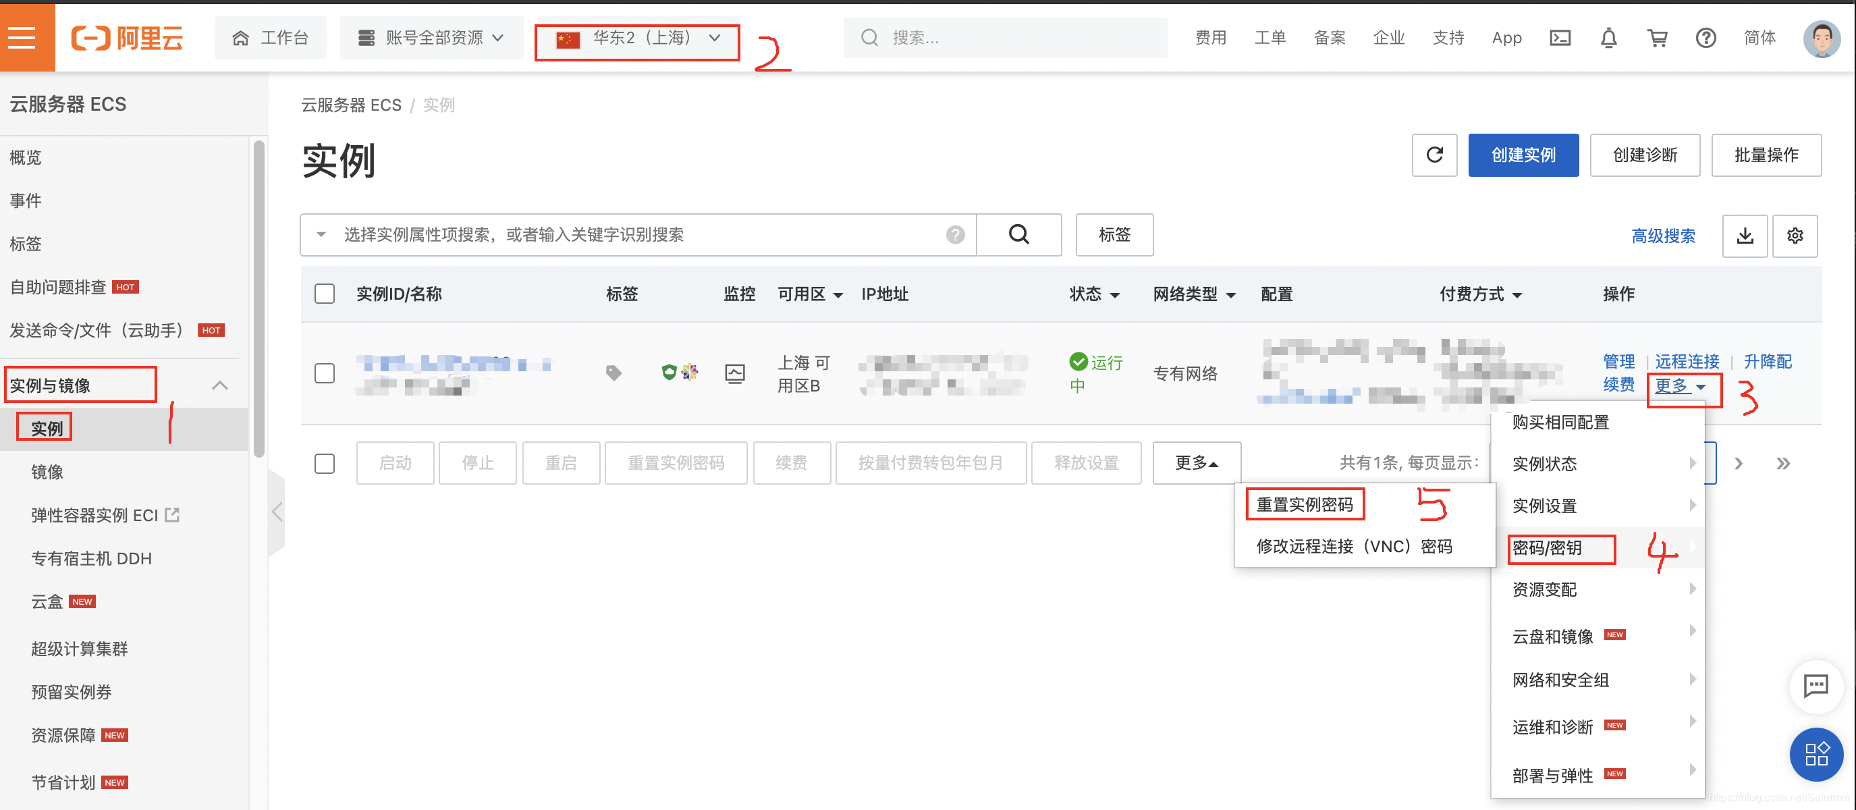
Task: Click the download export icon
Action: click(1745, 236)
